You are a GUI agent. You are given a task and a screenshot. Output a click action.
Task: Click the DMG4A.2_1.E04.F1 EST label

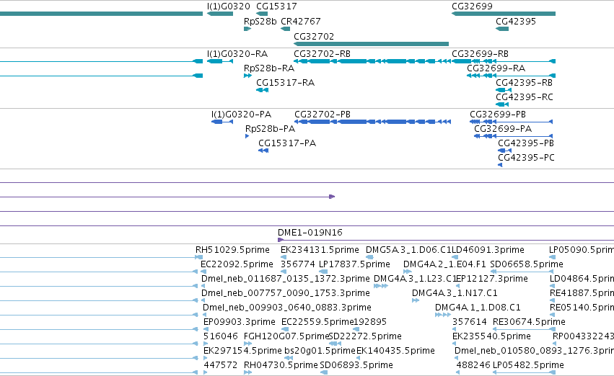point(444,264)
